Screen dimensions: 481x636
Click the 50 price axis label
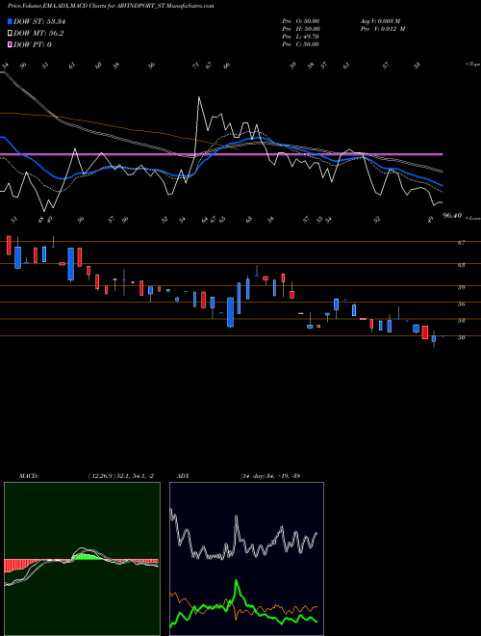point(461,337)
